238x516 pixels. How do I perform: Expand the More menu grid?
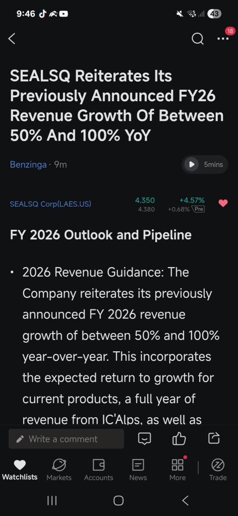[177, 470]
